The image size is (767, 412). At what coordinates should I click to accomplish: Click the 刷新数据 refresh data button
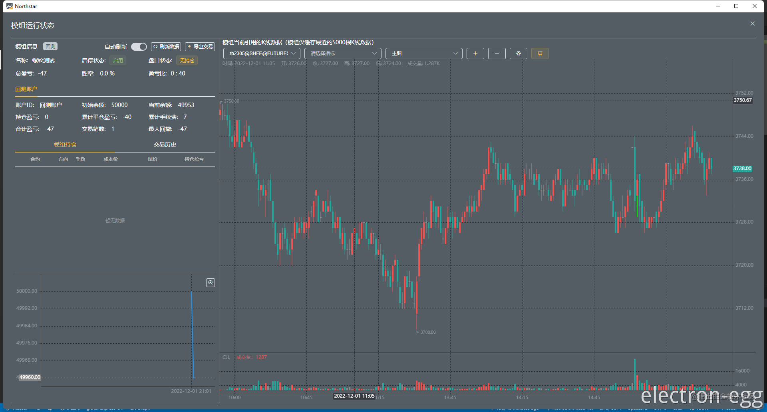click(166, 47)
